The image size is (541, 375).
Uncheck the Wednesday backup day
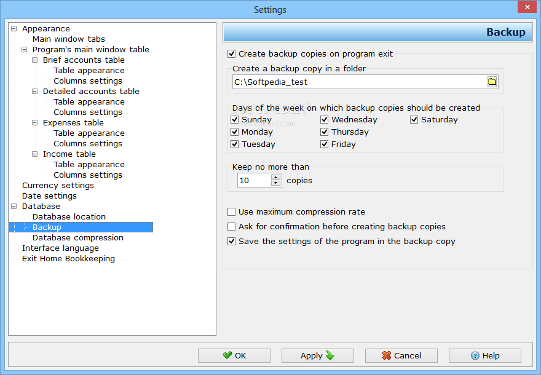pos(325,119)
